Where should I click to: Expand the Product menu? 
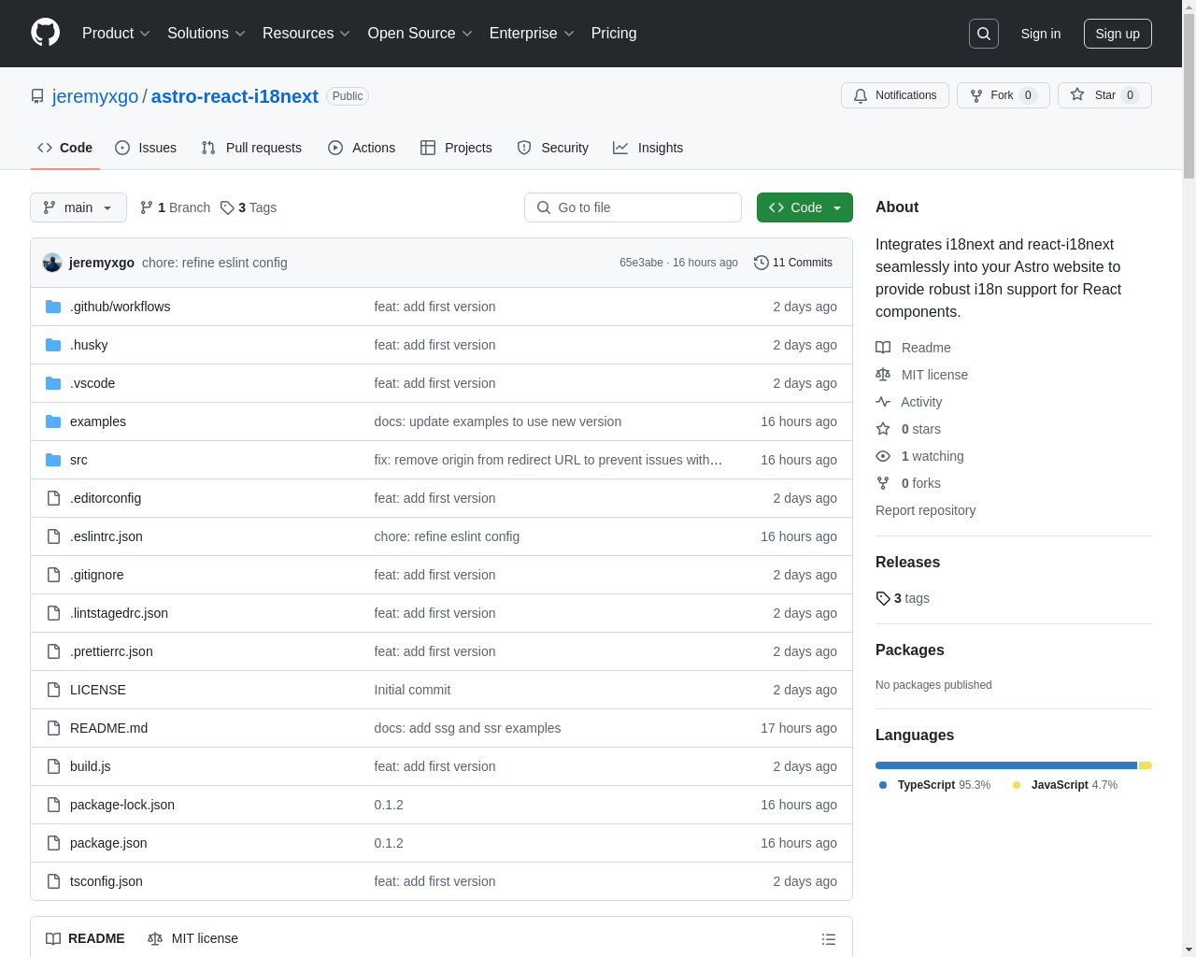click(116, 34)
